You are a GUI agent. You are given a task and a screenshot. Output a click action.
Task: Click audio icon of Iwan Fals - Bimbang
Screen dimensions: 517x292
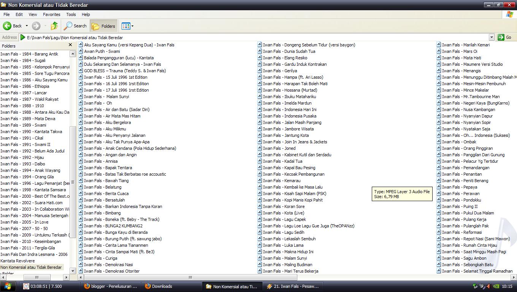pos(81,213)
